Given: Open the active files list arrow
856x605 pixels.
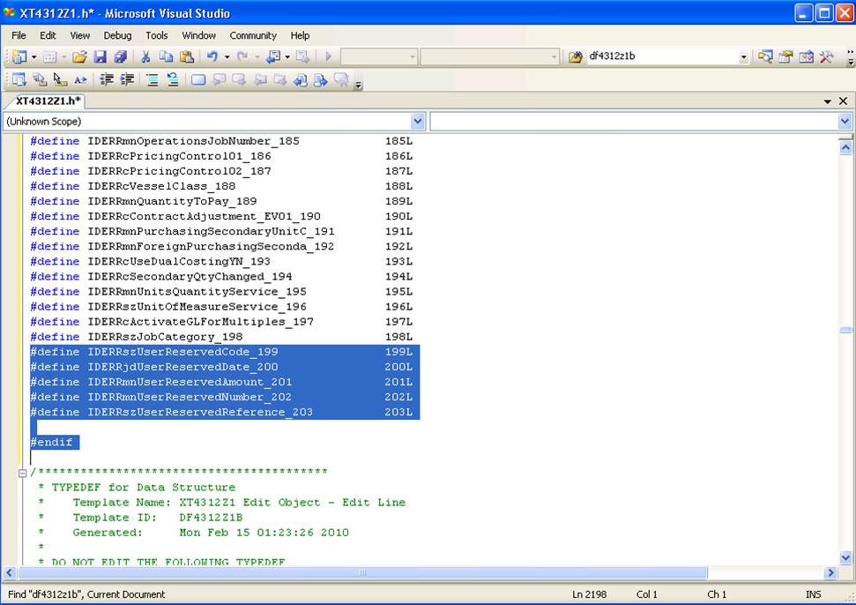Looking at the screenshot, I should pyautogui.click(x=828, y=101).
